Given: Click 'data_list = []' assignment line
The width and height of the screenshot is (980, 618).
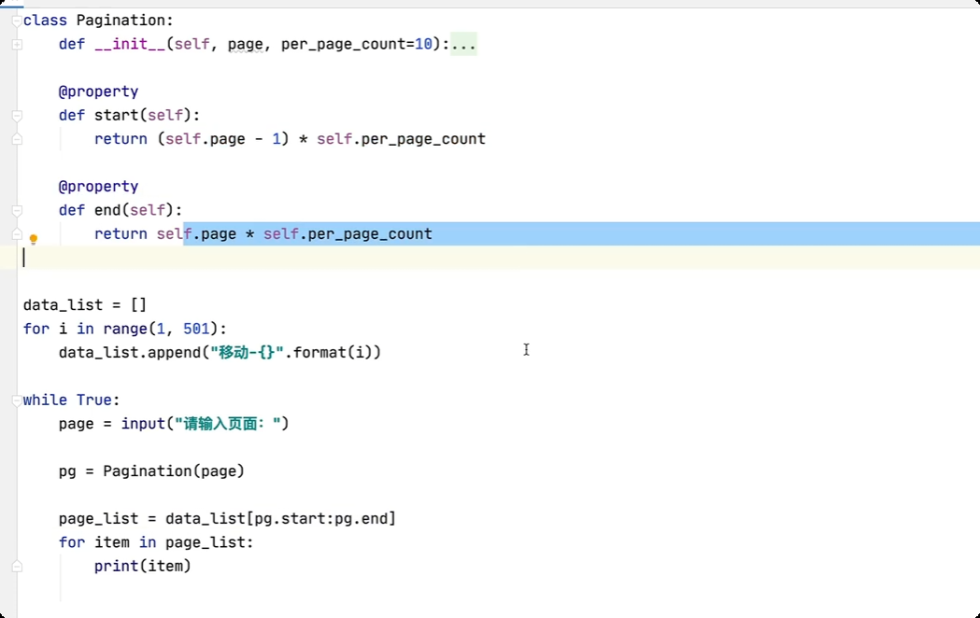Looking at the screenshot, I should 85,305.
